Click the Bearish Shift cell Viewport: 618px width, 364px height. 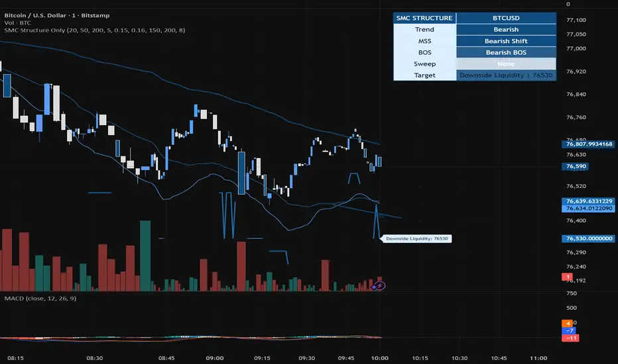[506, 41]
